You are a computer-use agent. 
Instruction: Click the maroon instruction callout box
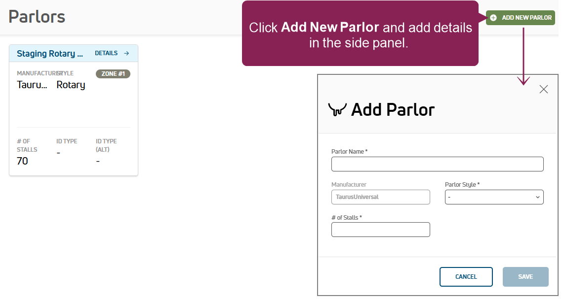point(360,33)
